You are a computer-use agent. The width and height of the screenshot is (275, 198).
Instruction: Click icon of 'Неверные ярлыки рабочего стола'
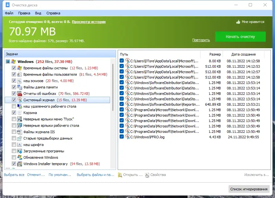[x=20, y=126]
